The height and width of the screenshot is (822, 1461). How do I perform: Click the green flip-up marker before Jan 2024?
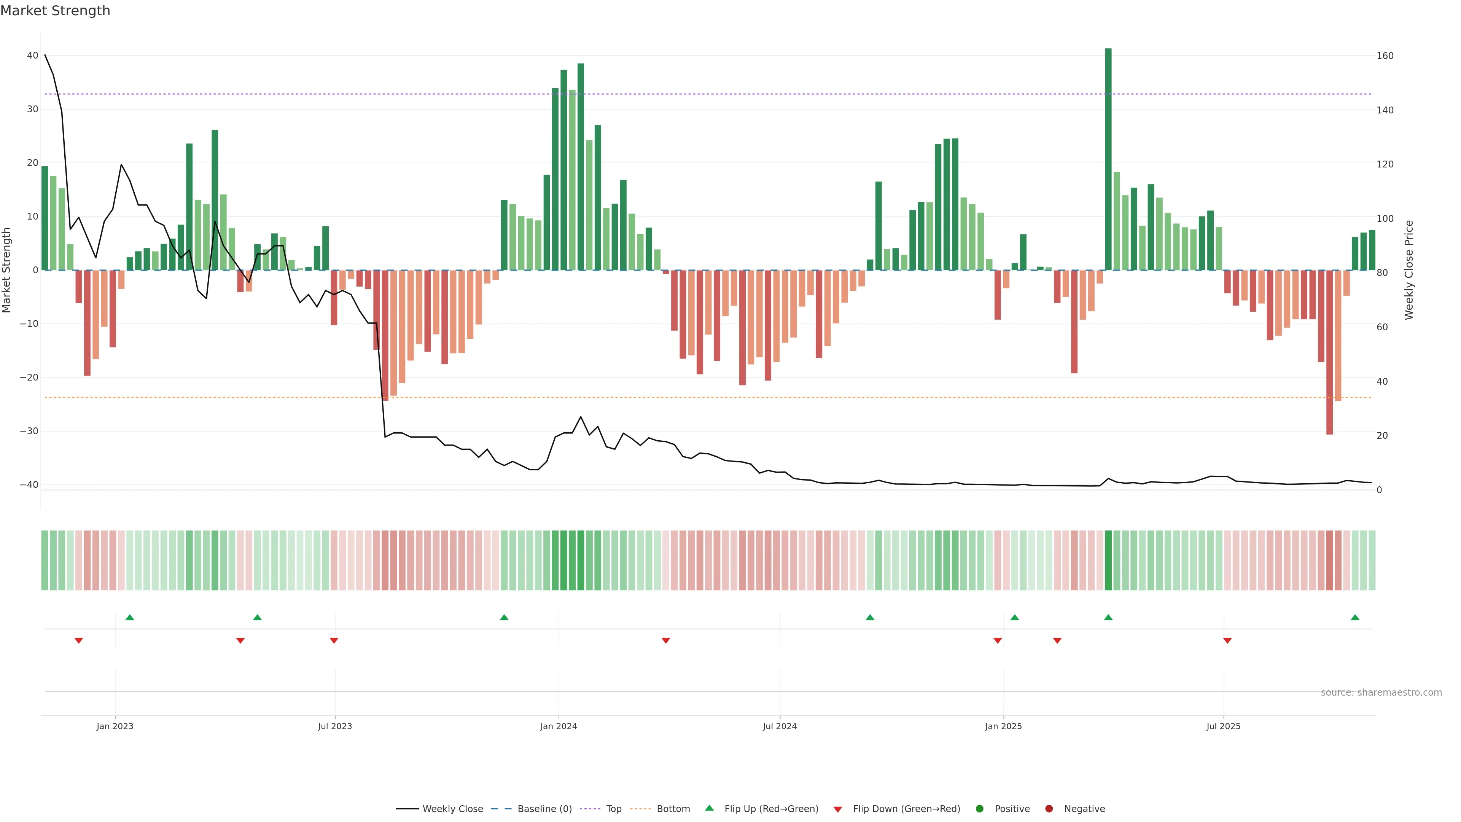click(504, 617)
